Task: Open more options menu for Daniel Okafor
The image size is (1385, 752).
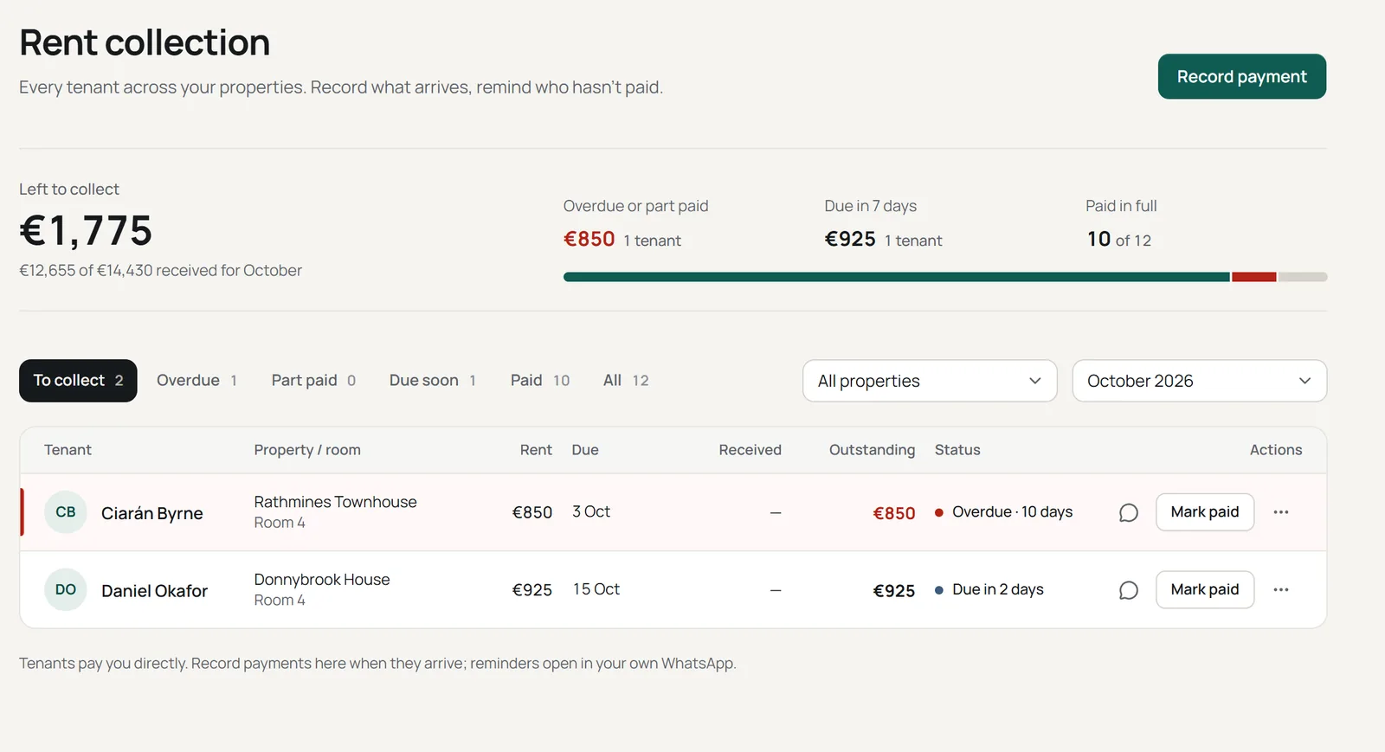Action: tap(1281, 589)
